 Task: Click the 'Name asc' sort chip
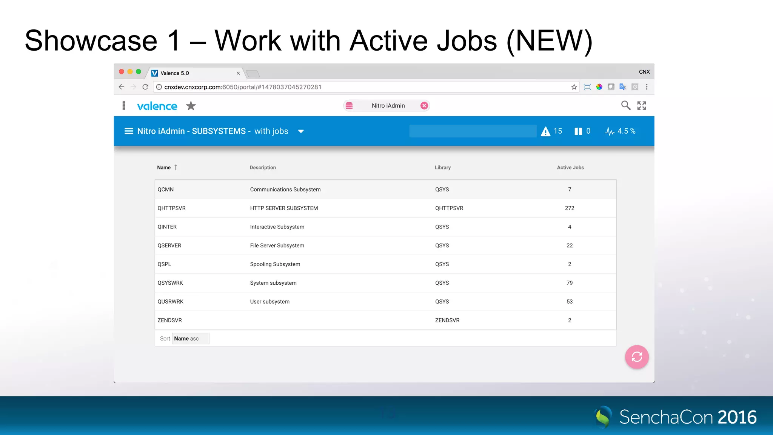point(191,339)
